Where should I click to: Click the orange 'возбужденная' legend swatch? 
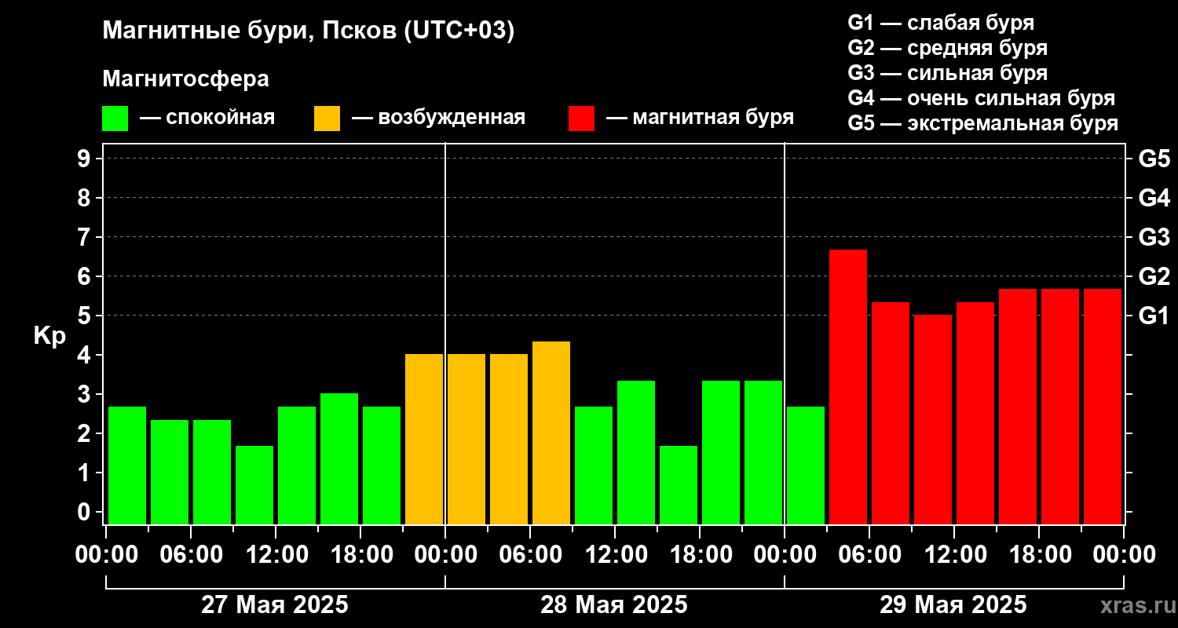click(x=327, y=119)
